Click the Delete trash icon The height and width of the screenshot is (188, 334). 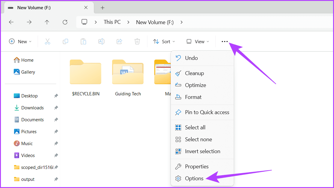[x=137, y=41]
